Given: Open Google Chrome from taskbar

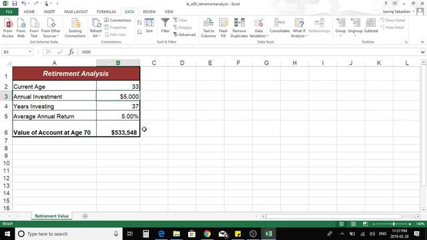Looking at the screenshot, I should tap(207, 234).
